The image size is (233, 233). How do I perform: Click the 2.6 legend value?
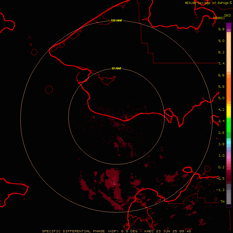pyautogui.click(x=221, y=133)
